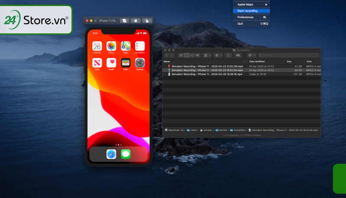Click the '65 KB' size cell

(x=298, y=70)
